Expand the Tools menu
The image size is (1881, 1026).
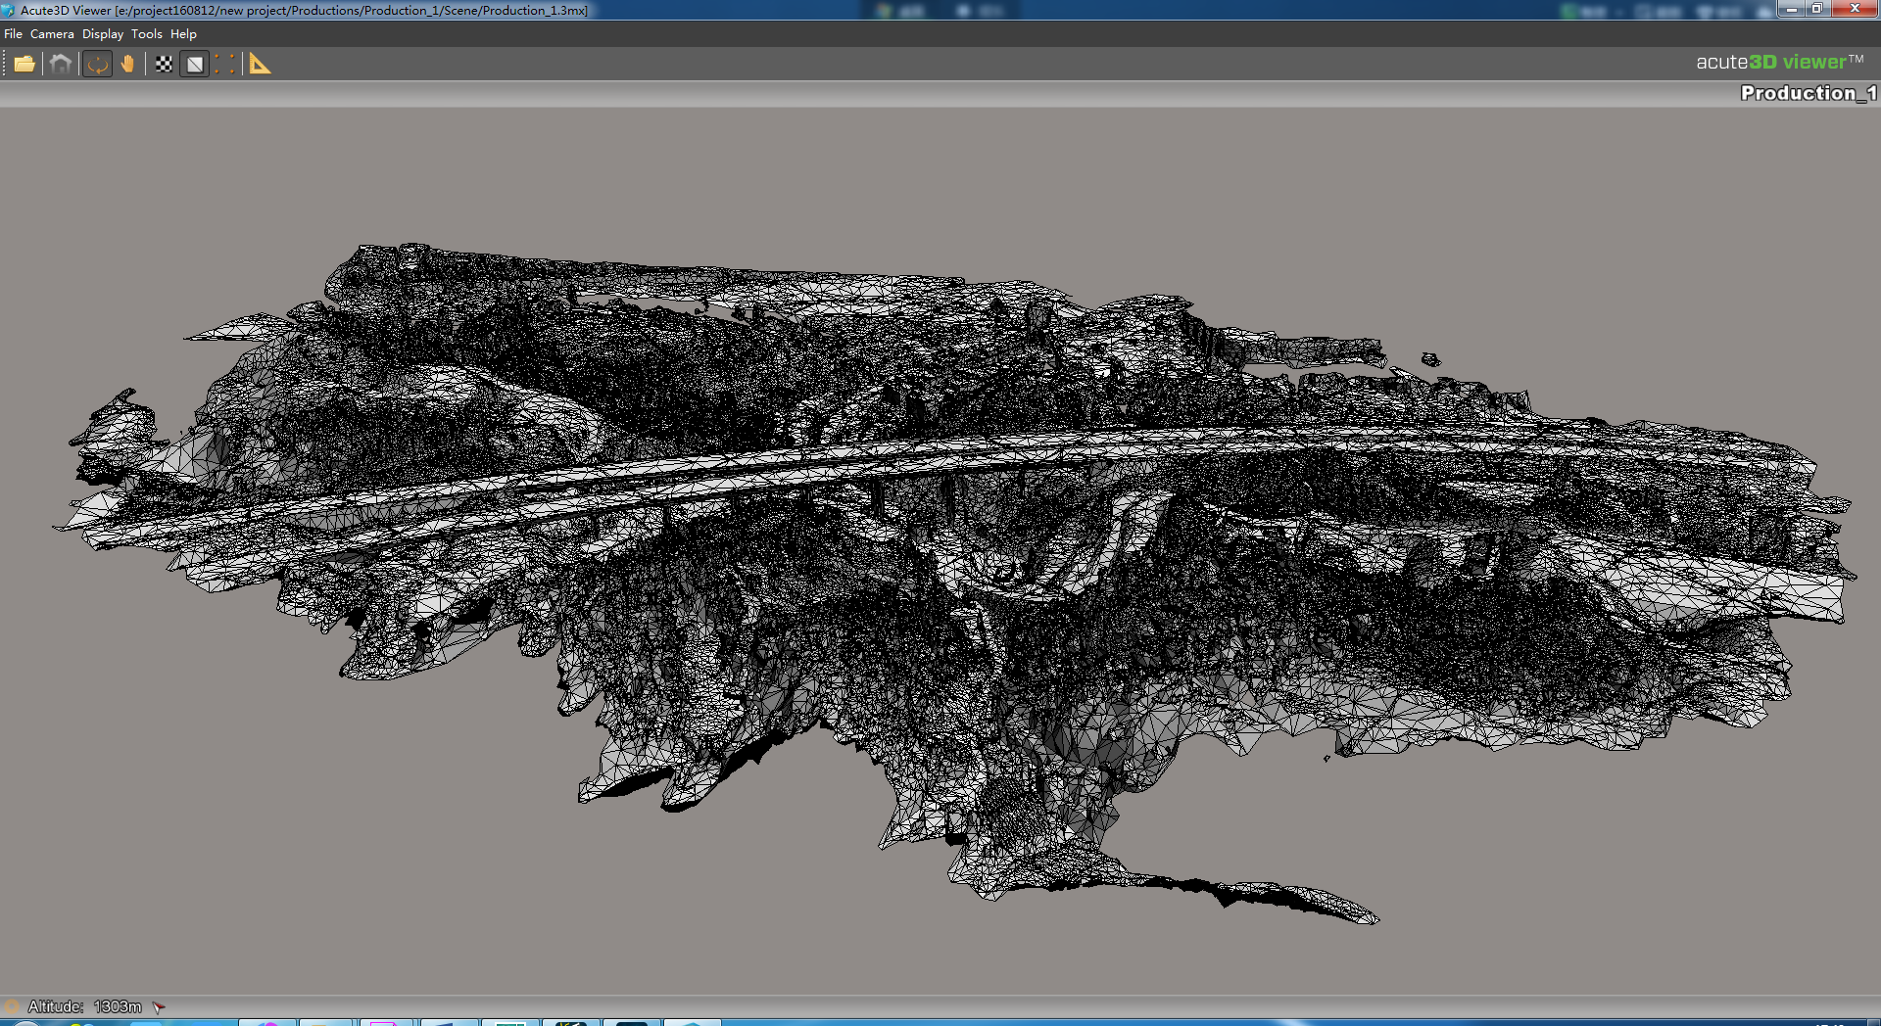(x=147, y=34)
